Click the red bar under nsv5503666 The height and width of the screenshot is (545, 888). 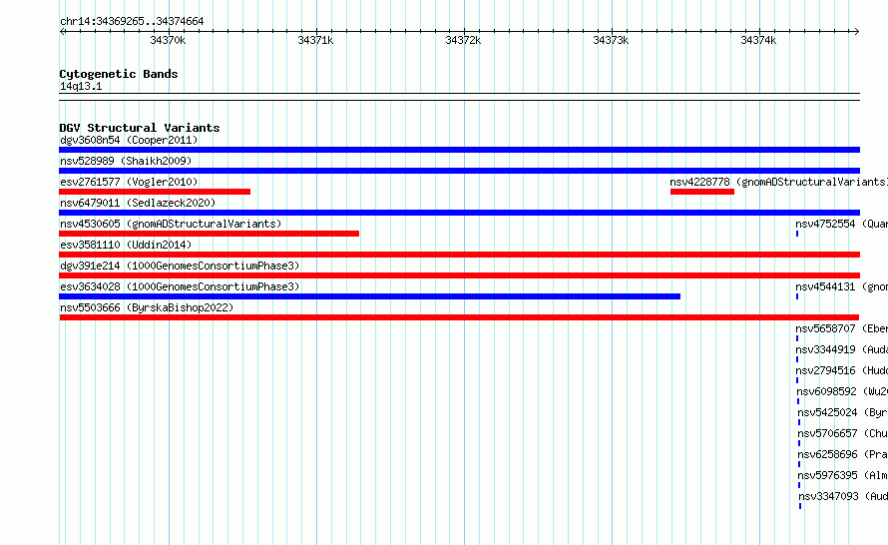(x=459, y=317)
